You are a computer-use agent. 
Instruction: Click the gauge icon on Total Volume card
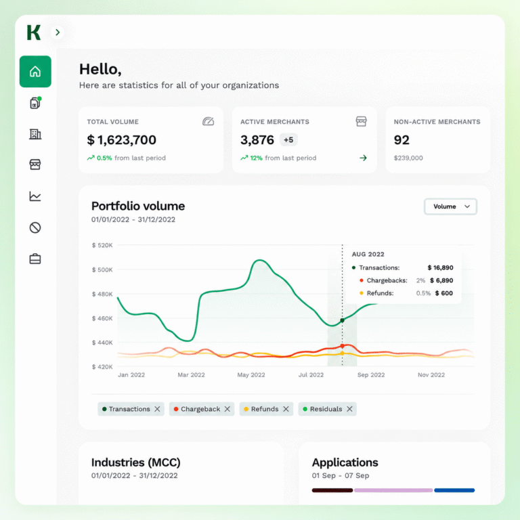pyautogui.click(x=208, y=121)
